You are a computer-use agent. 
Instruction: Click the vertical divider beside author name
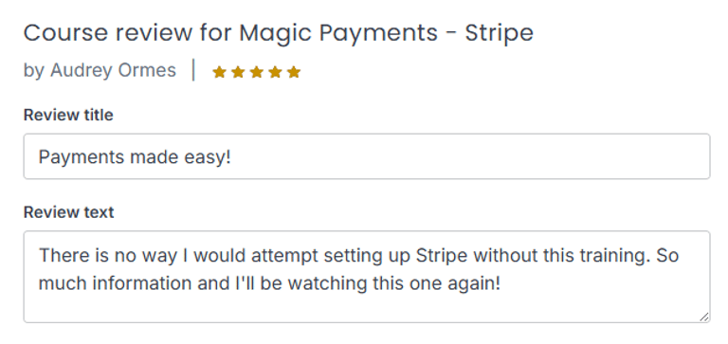[193, 71]
